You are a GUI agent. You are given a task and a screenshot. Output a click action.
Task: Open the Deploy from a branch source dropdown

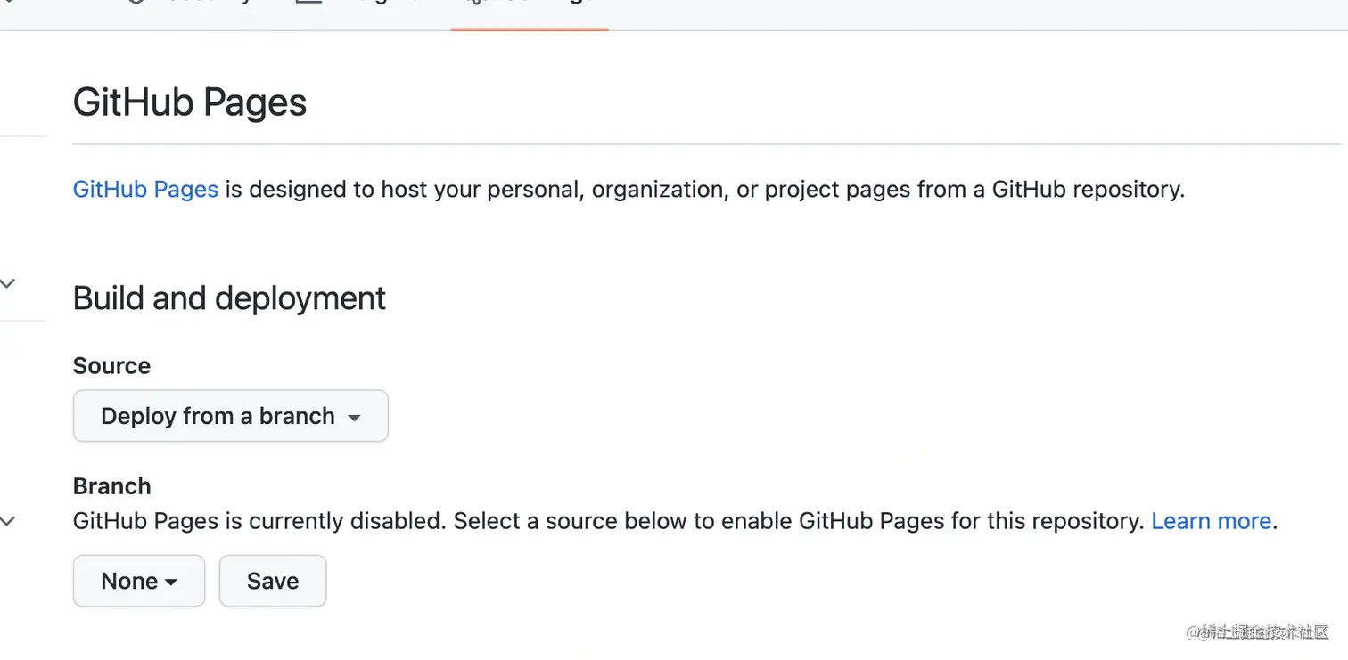click(230, 416)
